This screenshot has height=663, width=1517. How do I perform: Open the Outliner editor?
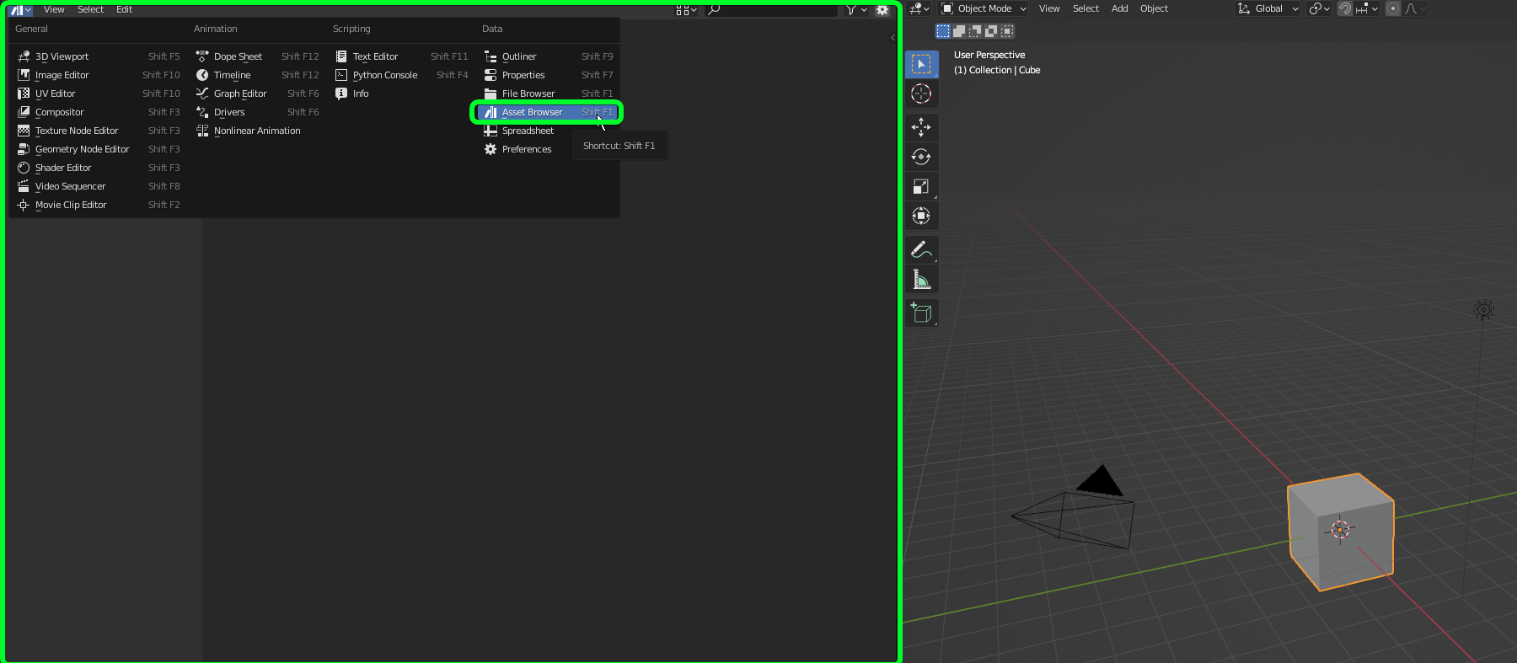click(549, 56)
